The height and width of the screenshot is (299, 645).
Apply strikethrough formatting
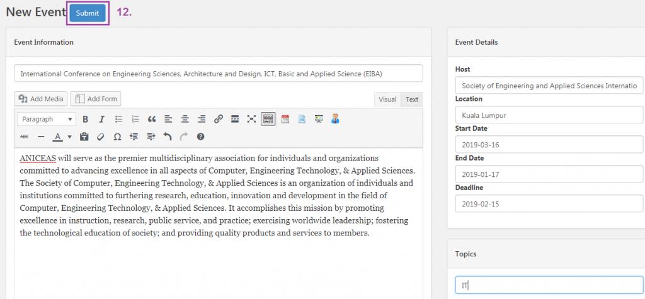click(x=25, y=137)
